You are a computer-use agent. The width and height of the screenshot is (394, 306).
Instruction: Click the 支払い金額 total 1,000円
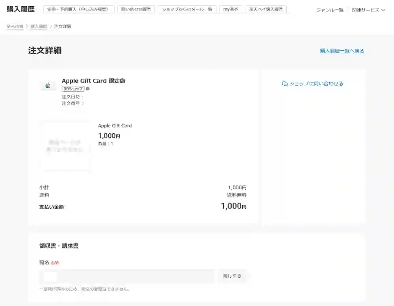coord(234,206)
